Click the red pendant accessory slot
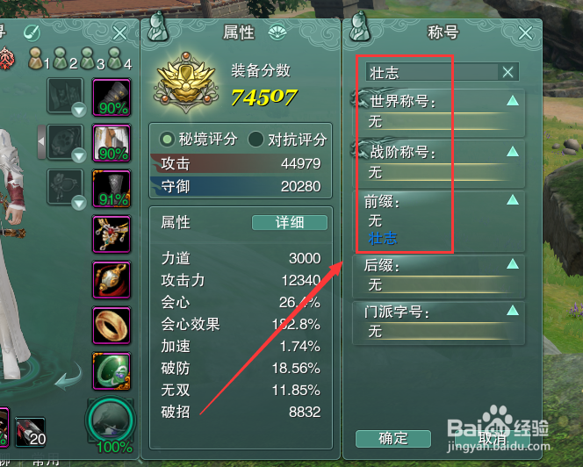Viewport: 583px width, 467px height. pyautogui.click(x=112, y=280)
